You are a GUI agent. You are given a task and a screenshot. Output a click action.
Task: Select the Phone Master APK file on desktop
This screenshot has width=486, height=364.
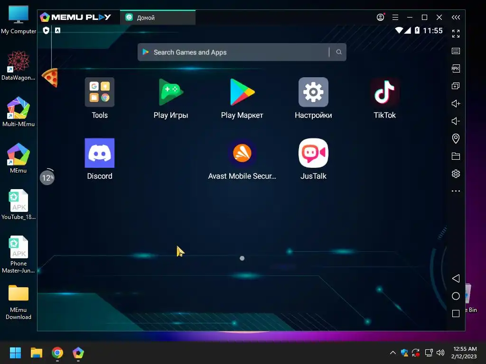(19, 255)
